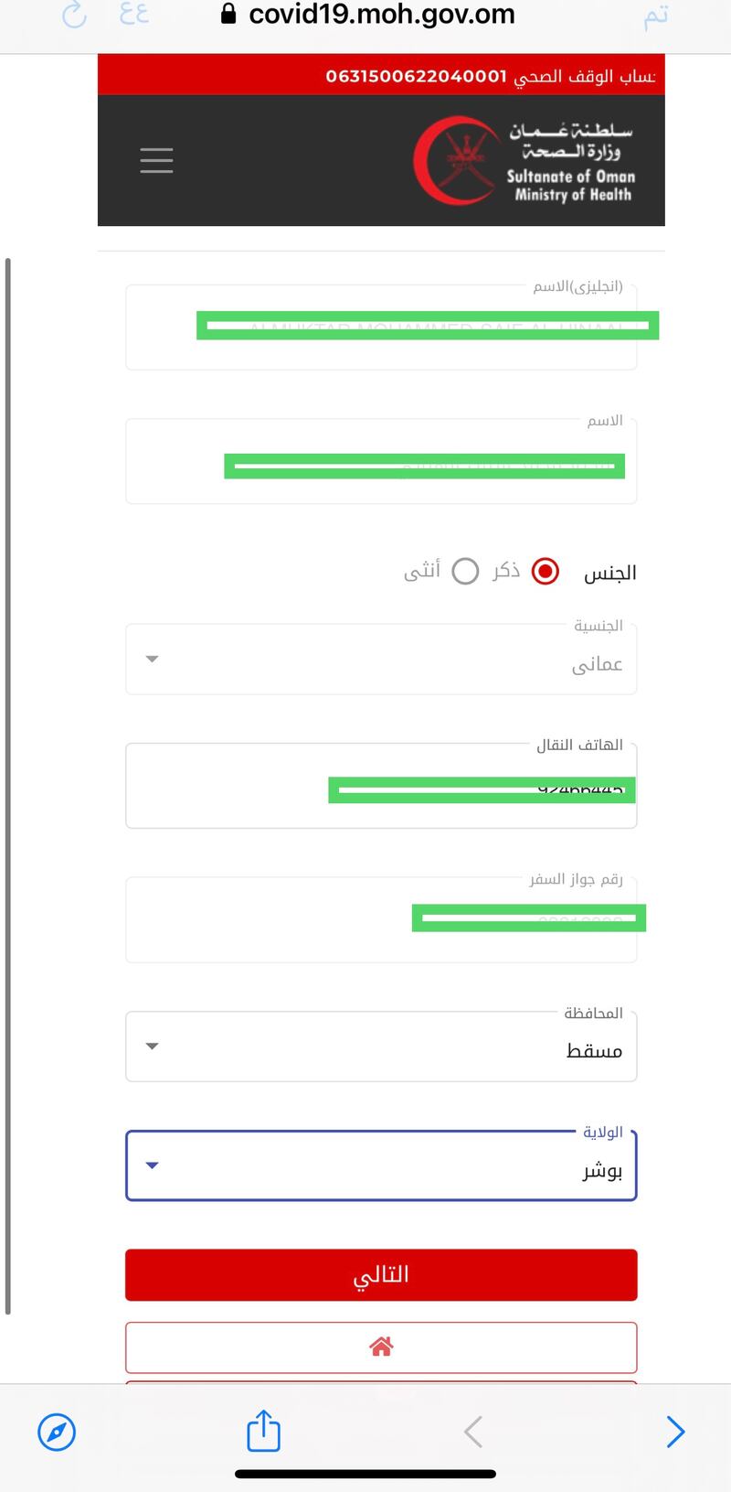Click the mobile phone number field
The image size is (731, 1492).
click(381, 787)
